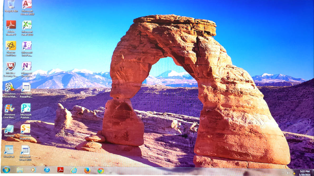Open the Windows Start menu orb
The height and width of the screenshot is (176, 314).
[6, 170]
